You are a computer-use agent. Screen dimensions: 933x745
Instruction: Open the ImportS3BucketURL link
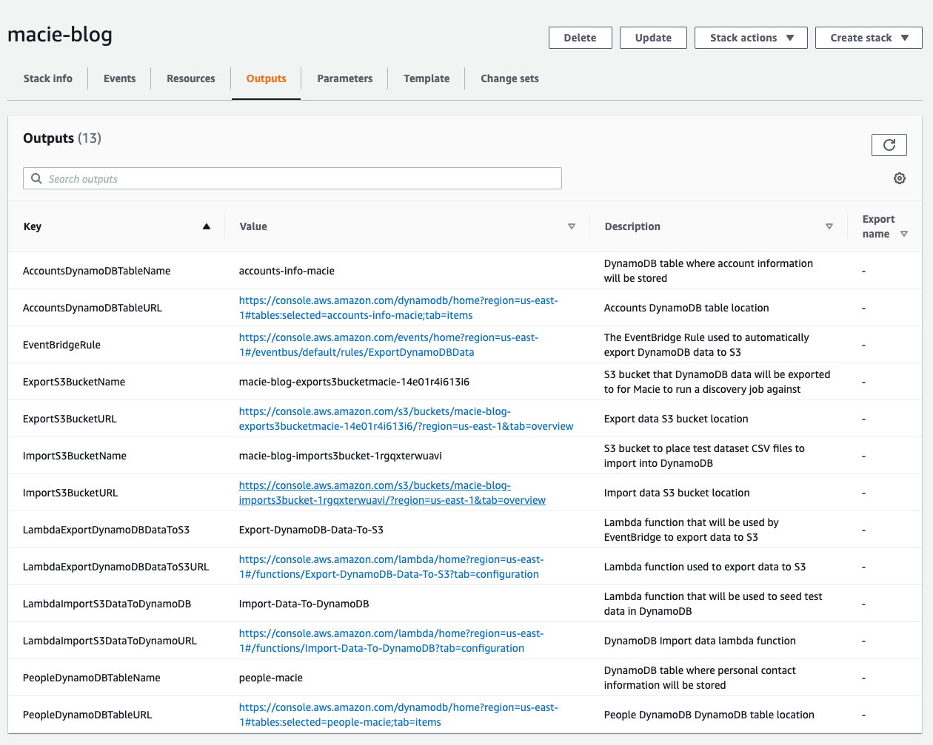tap(392, 493)
